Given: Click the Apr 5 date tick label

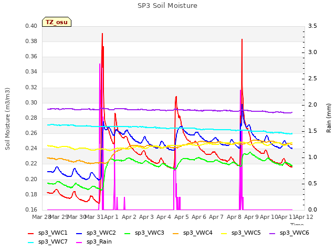Looking at the screenshot, I should (x=182, y=217).
